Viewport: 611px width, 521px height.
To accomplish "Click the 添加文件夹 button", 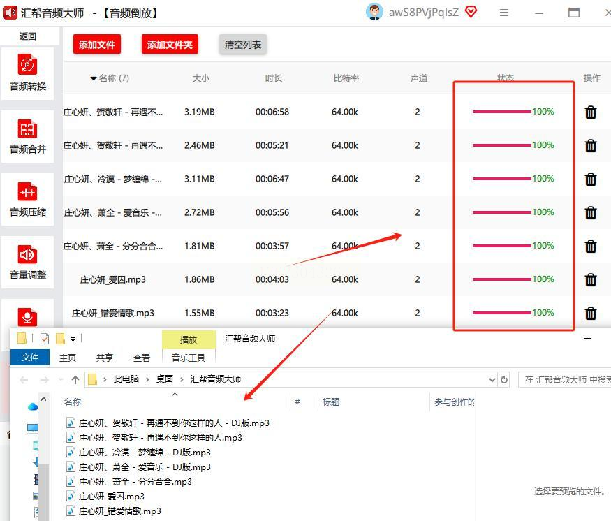I will (170, 45).
